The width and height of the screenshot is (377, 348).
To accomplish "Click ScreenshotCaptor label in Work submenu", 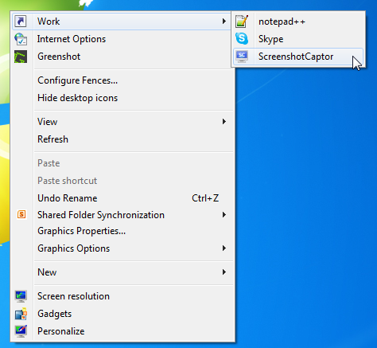I will point(296,57).
